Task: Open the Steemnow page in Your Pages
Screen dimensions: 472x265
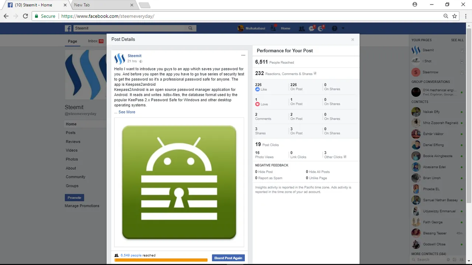Action: 438,72
